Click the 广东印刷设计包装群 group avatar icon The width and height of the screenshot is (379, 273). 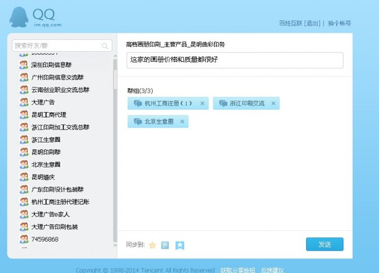pyautogui.click(x=24, y=190)
